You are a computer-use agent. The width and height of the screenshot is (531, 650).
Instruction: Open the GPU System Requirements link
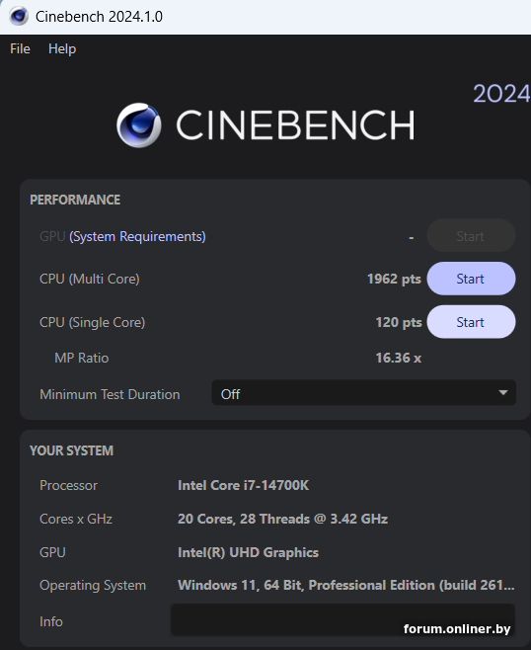[x=137, y=237]
